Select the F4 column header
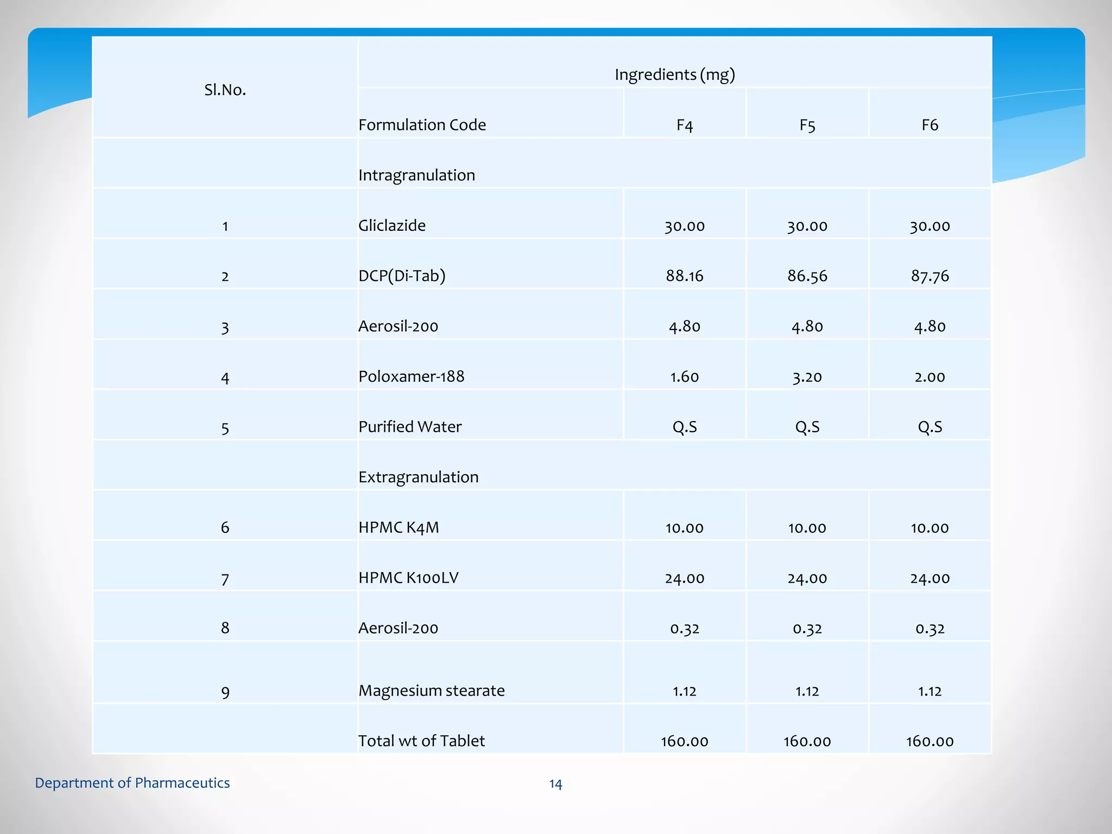The image size is (1112, 834). (684, 125)
